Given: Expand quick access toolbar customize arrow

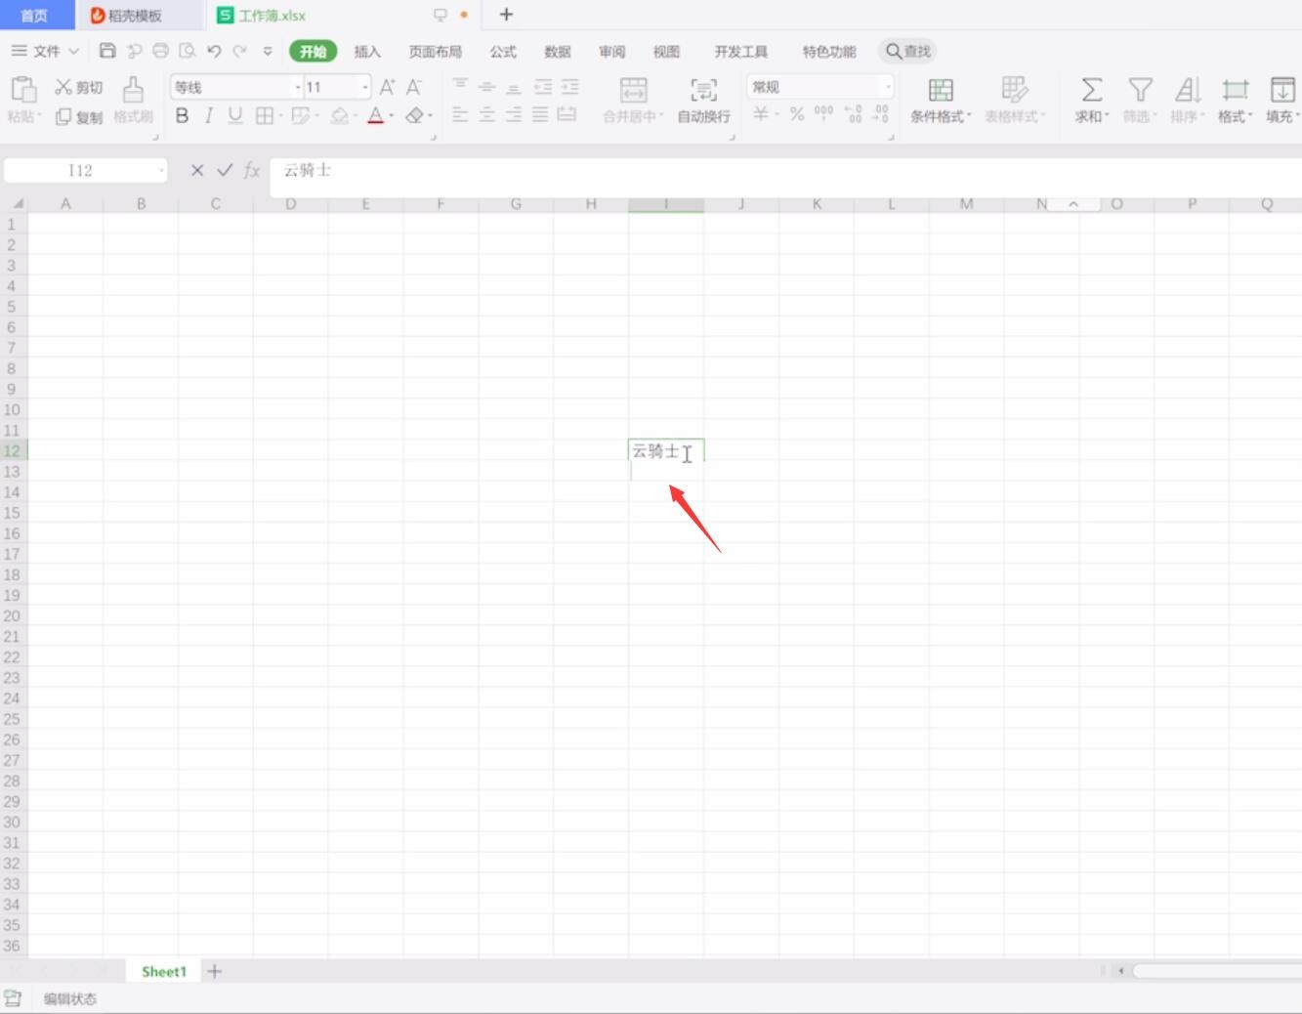Looking at the screenshot, I should 268,51.
